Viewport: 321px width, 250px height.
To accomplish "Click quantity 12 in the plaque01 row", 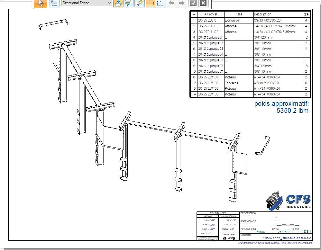I will (306, 38).
